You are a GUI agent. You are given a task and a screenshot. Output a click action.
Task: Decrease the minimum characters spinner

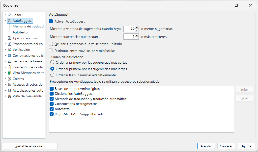[x=137, y=38]
